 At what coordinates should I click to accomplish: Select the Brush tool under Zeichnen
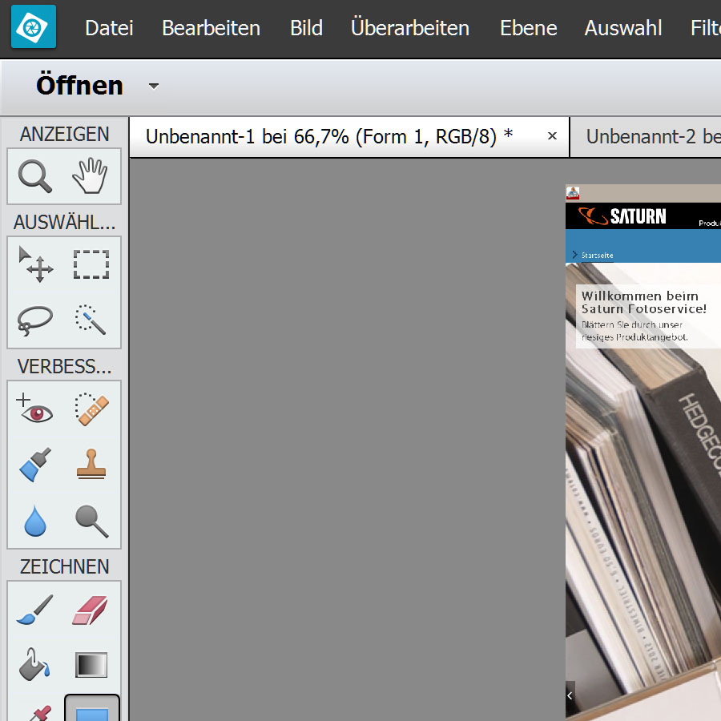35,610
